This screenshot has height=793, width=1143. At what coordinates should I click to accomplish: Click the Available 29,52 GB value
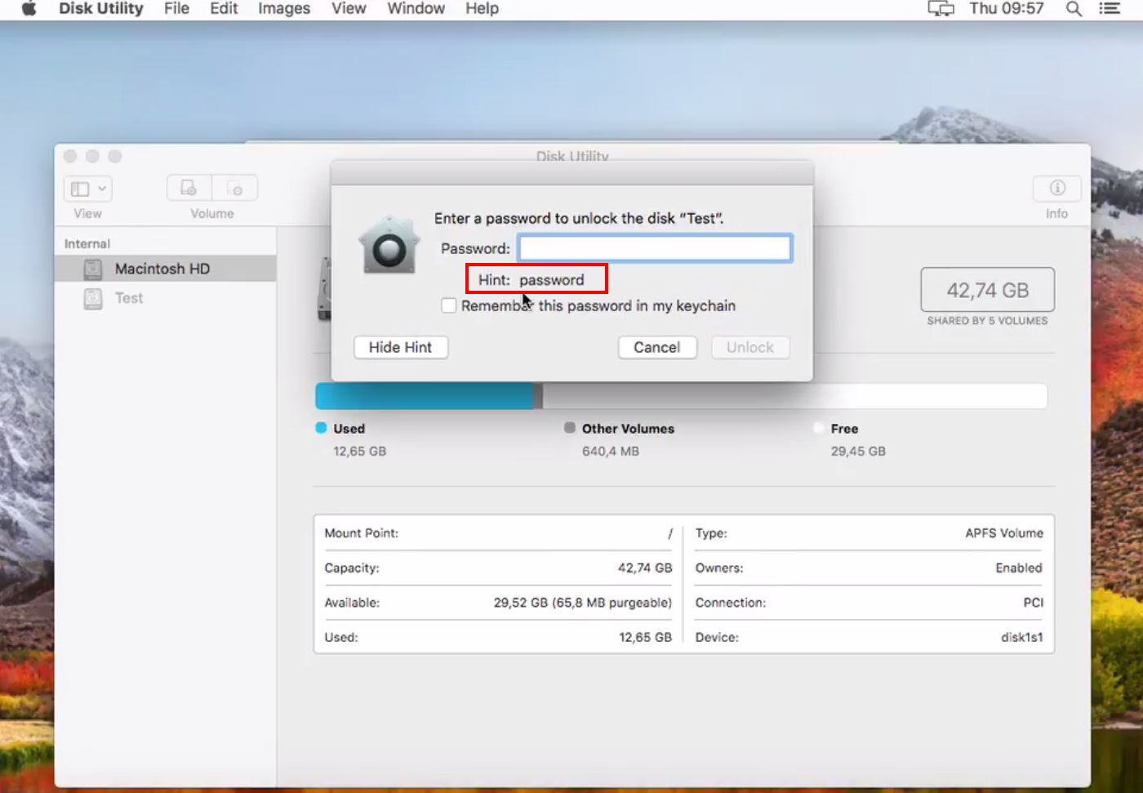pyautogui.click(x=583, y=603)
